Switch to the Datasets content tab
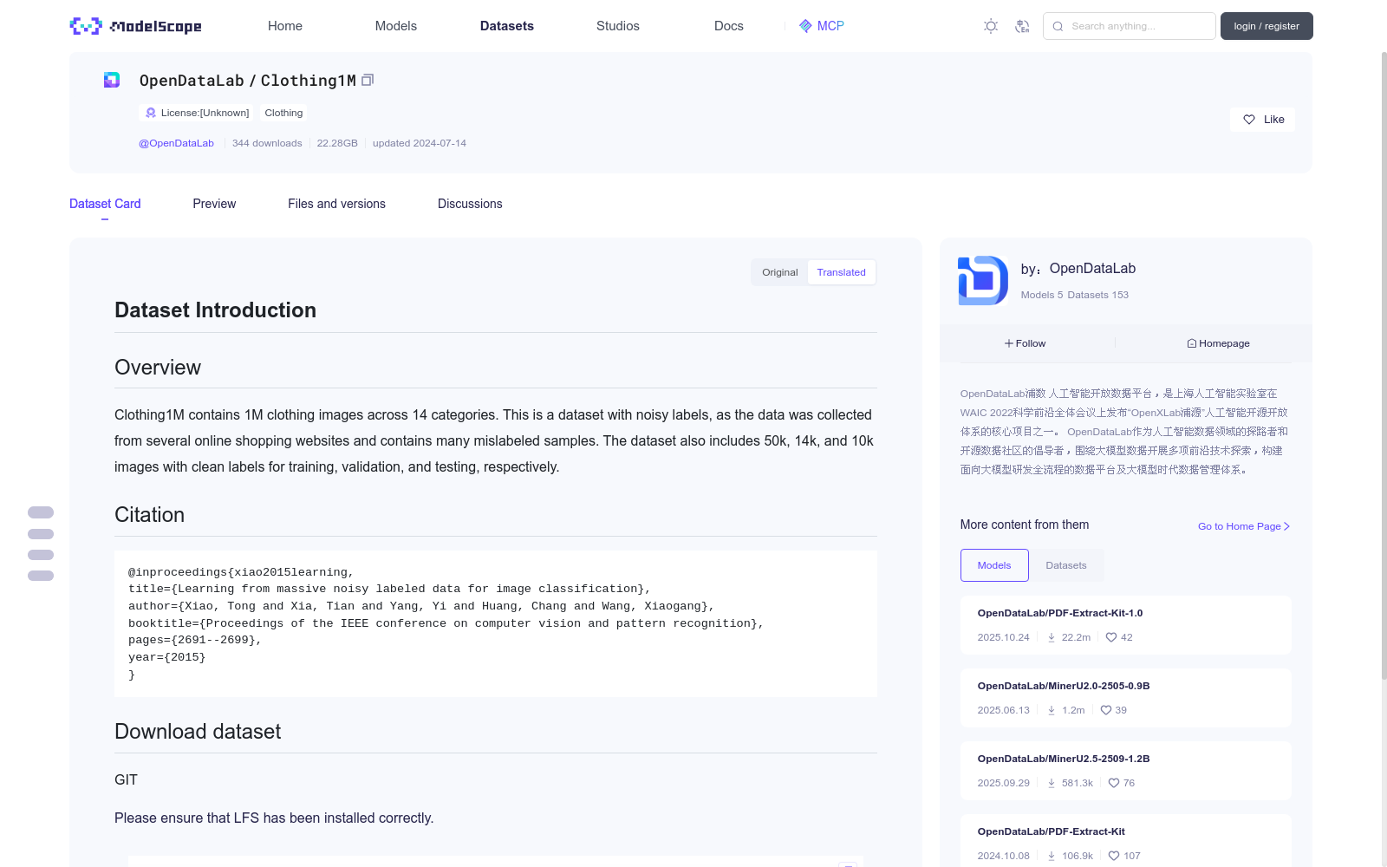Viewport: 1387px width, 867px height. (1066, 565)
